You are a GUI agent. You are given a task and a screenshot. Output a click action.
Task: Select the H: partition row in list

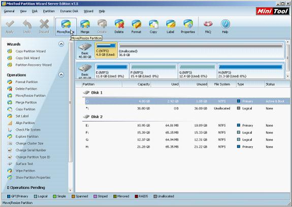point(187,147)
